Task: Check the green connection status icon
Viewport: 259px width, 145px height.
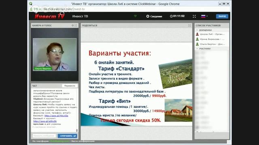Action: coord(135,16)
